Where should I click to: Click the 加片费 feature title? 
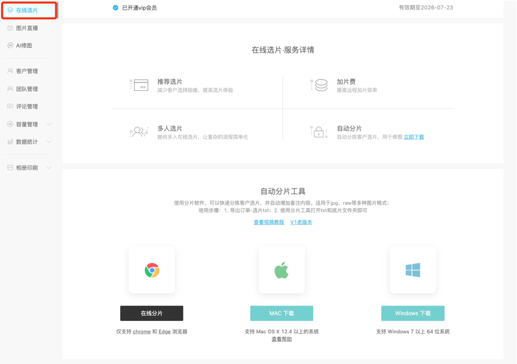tap(346, 82)
